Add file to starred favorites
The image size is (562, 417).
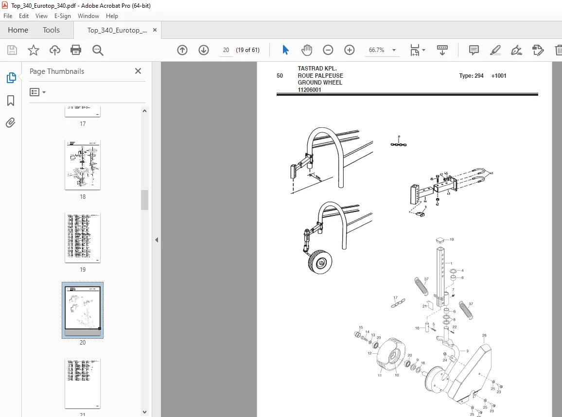tap(34, 50)
